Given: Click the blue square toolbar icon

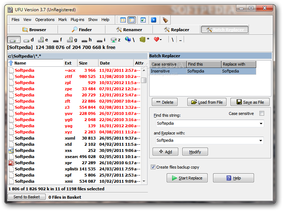Looking at the screenshot, I should tap(154, 20).
